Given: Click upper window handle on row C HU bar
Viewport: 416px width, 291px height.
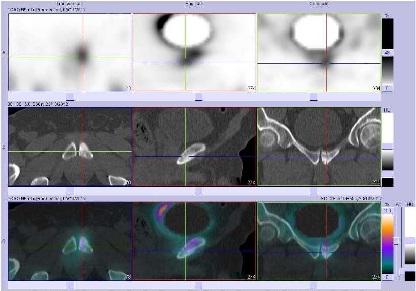Looking at the screenshot, I should click(410, 240).
